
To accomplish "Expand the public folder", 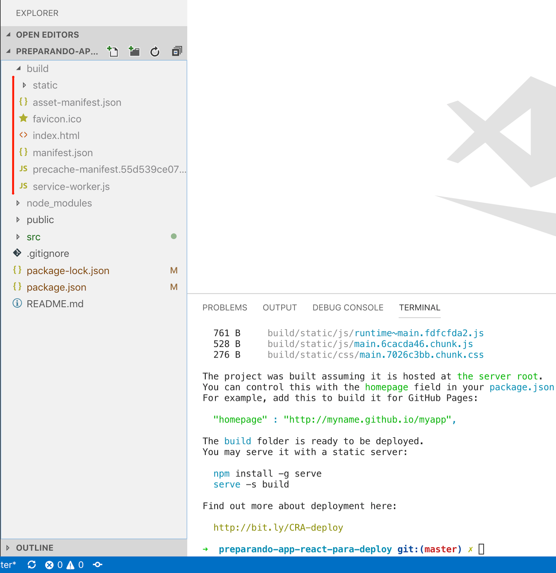I will click(x=18, y=220).
